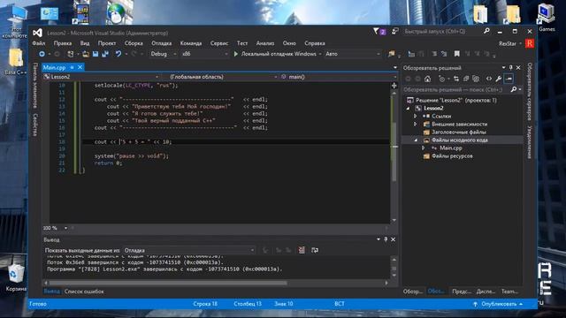Toggle word wrap in the Output panel
Screen dimensions: 566x318
315,250
